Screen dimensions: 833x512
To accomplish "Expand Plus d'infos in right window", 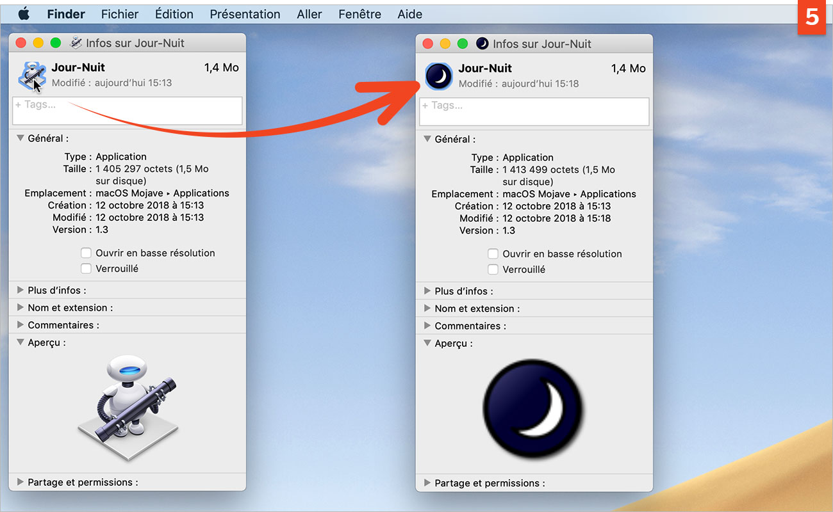I will [427, 291].
